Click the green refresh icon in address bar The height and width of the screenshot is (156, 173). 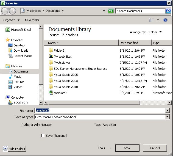[x=111, y=11]
